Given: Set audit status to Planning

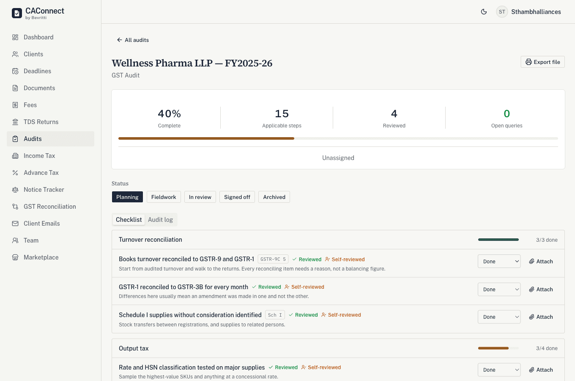Looking at the screenshot, I should tap(127, 197).
